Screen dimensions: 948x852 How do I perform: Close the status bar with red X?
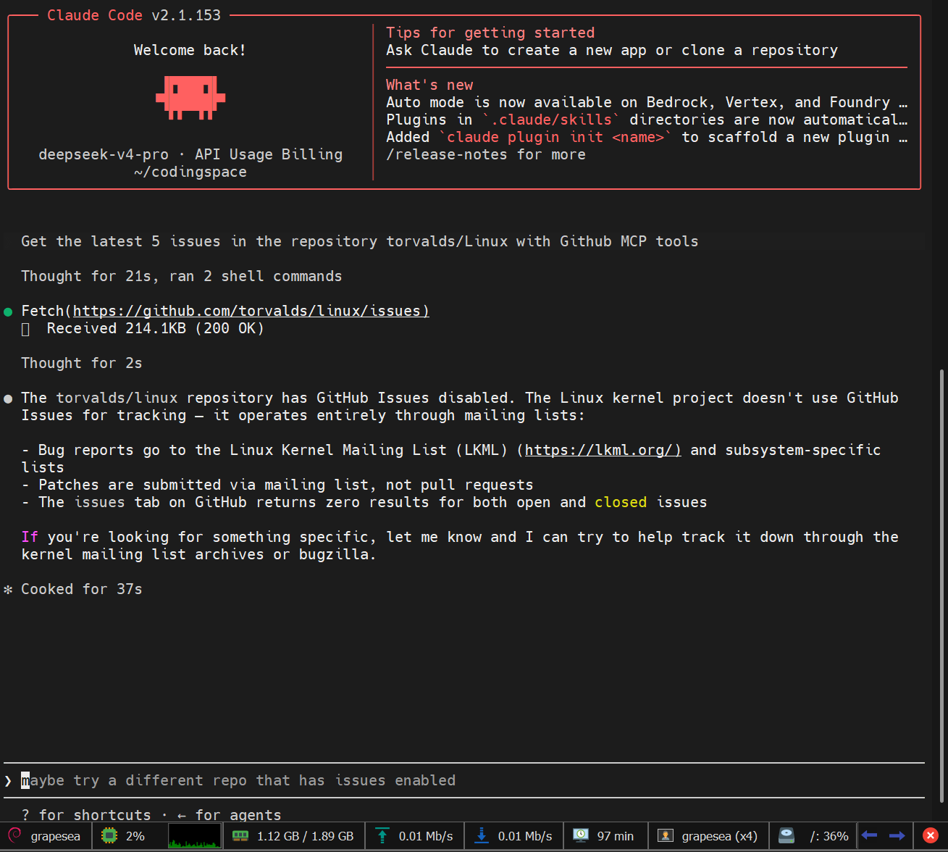(931, 835)
